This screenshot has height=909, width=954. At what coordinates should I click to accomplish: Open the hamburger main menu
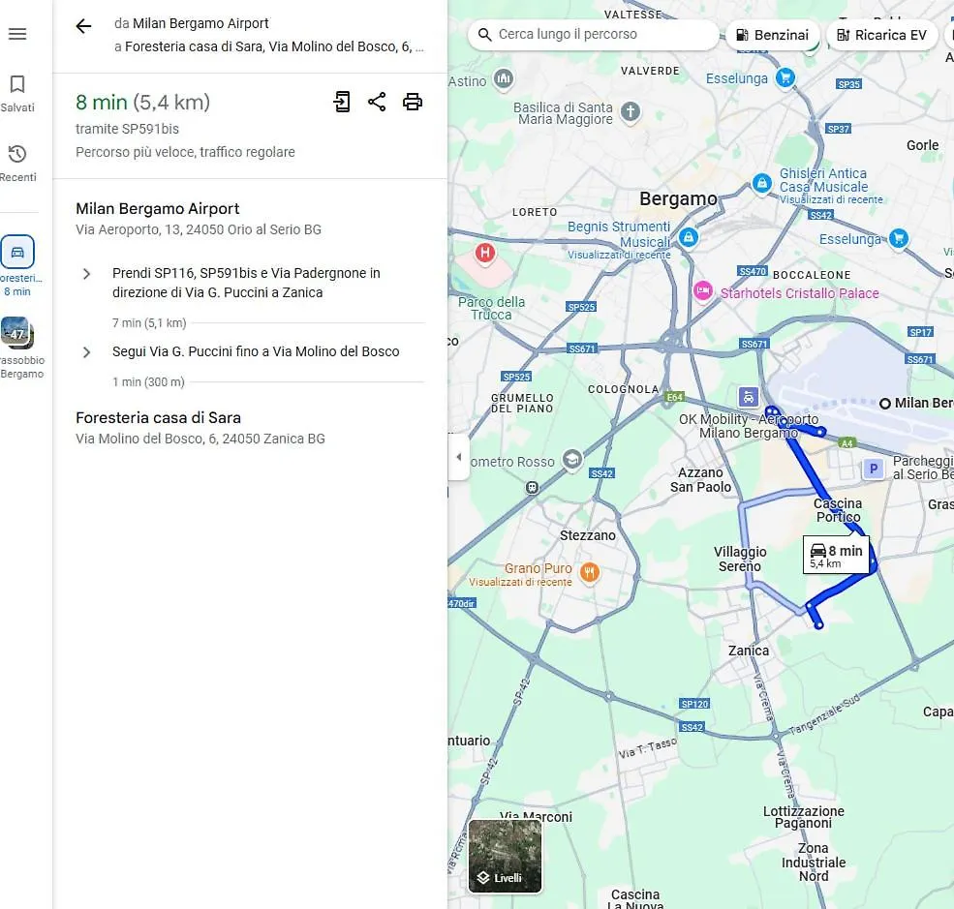click(17, 34)
